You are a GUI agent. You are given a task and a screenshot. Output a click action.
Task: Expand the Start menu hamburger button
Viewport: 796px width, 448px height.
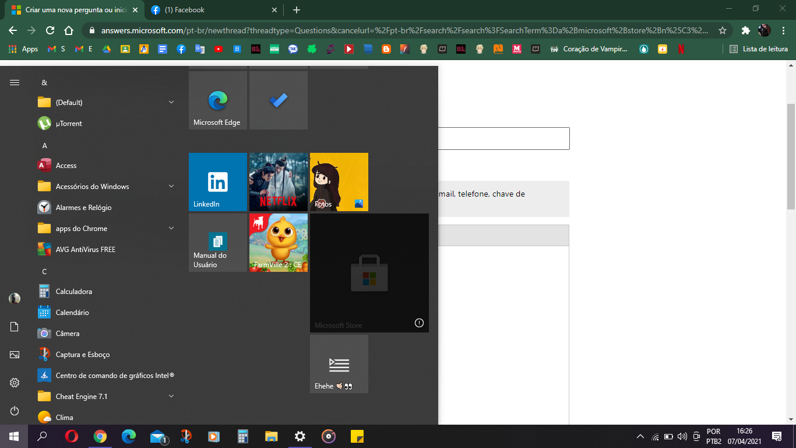15,83
